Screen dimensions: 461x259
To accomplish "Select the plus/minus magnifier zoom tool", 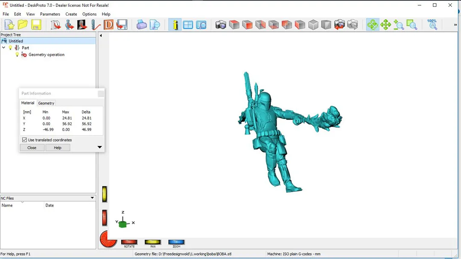I will click(399, 25).
